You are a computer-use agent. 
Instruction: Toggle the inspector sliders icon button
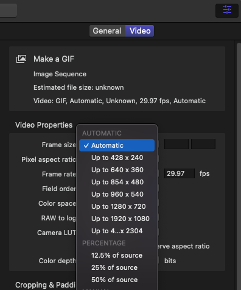(227, 10)
